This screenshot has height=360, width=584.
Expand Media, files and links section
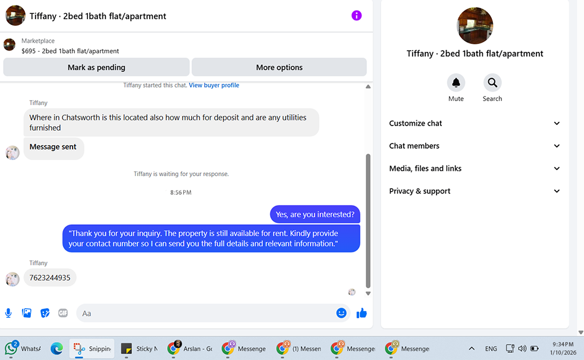[475, 168]
